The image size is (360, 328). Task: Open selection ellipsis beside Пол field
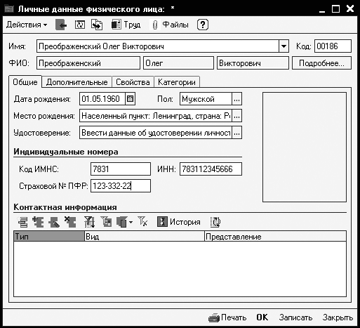[x=236, y=99]
